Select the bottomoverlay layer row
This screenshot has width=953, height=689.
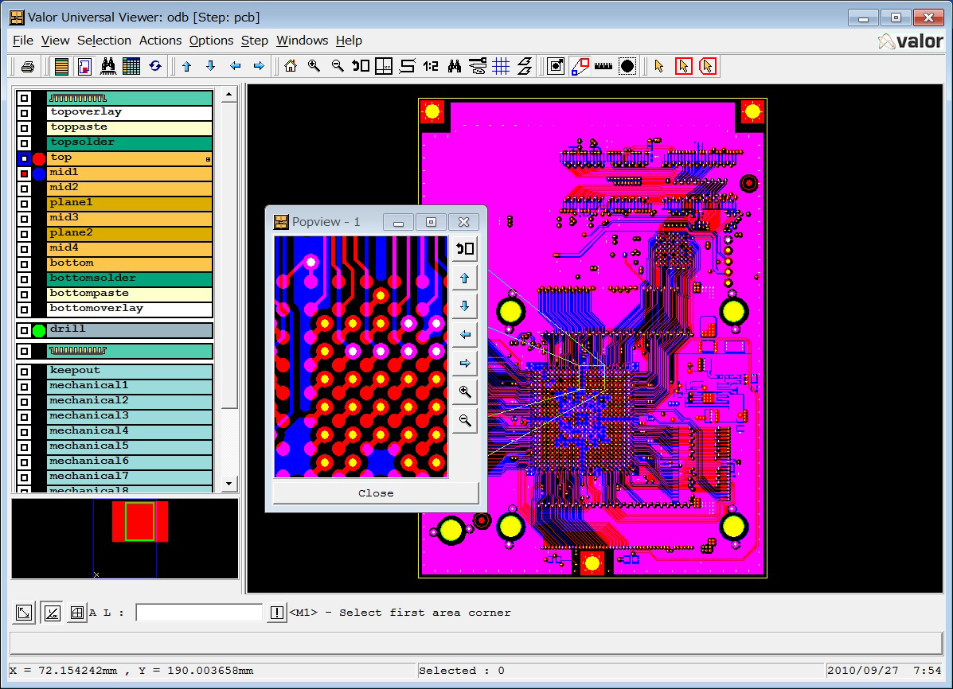tap(130, 309)
